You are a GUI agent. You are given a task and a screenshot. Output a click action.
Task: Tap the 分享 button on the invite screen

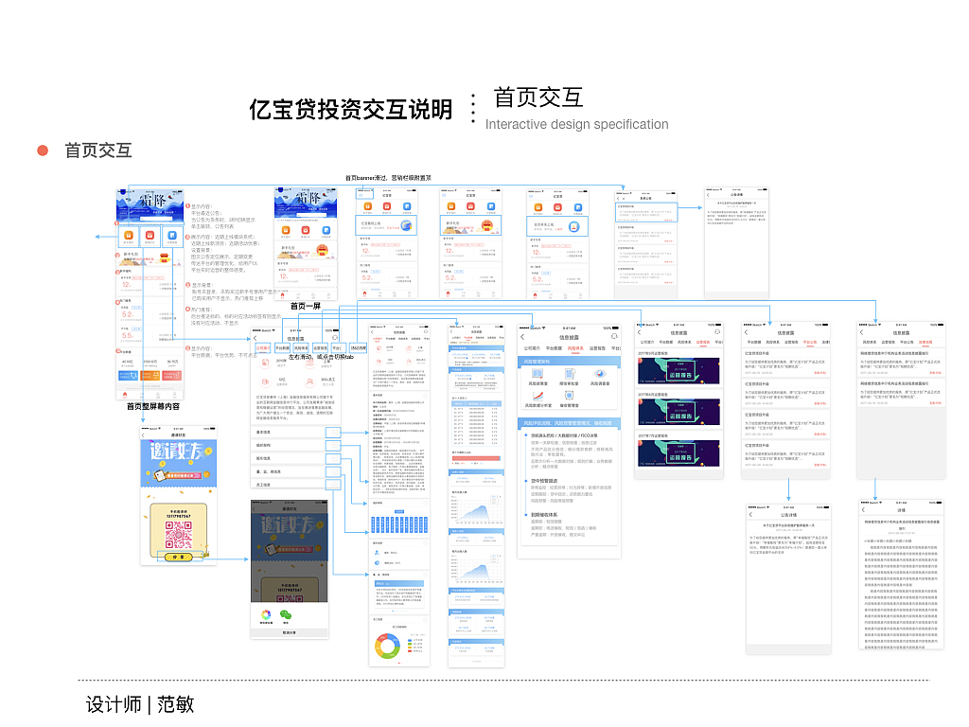(178, 557)
